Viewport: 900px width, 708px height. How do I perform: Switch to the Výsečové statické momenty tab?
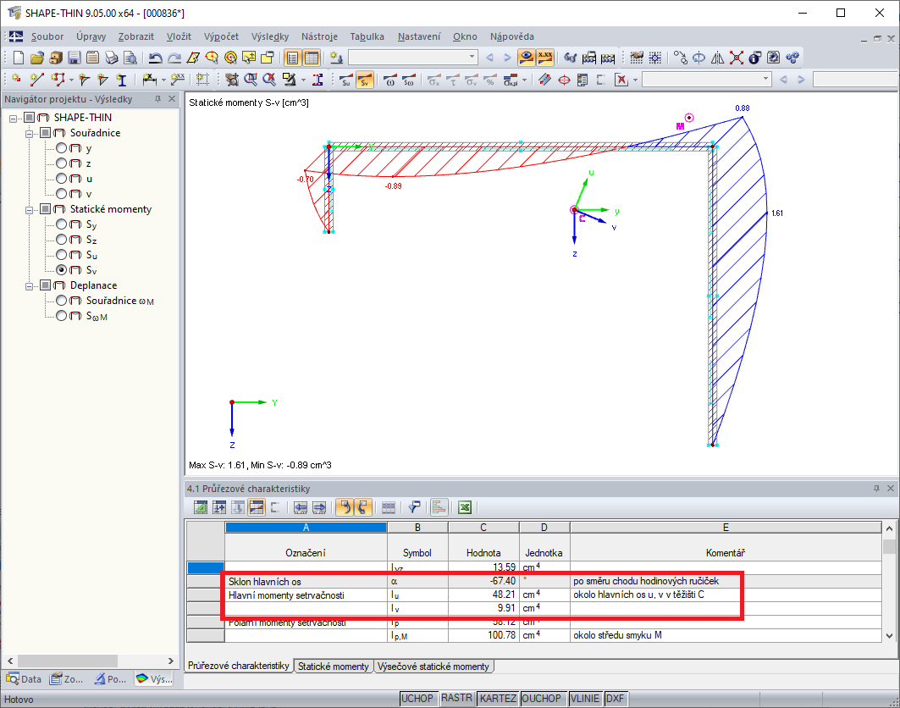point(433,667)
